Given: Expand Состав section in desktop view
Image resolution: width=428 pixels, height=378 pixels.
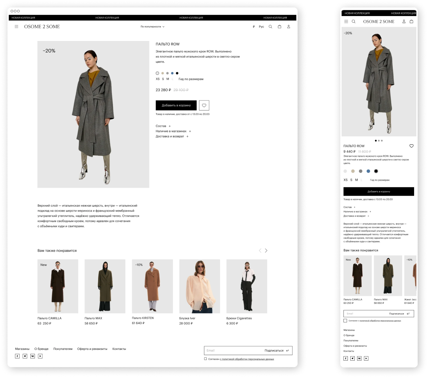Looking at the screenshot, I should coord(163,126).
